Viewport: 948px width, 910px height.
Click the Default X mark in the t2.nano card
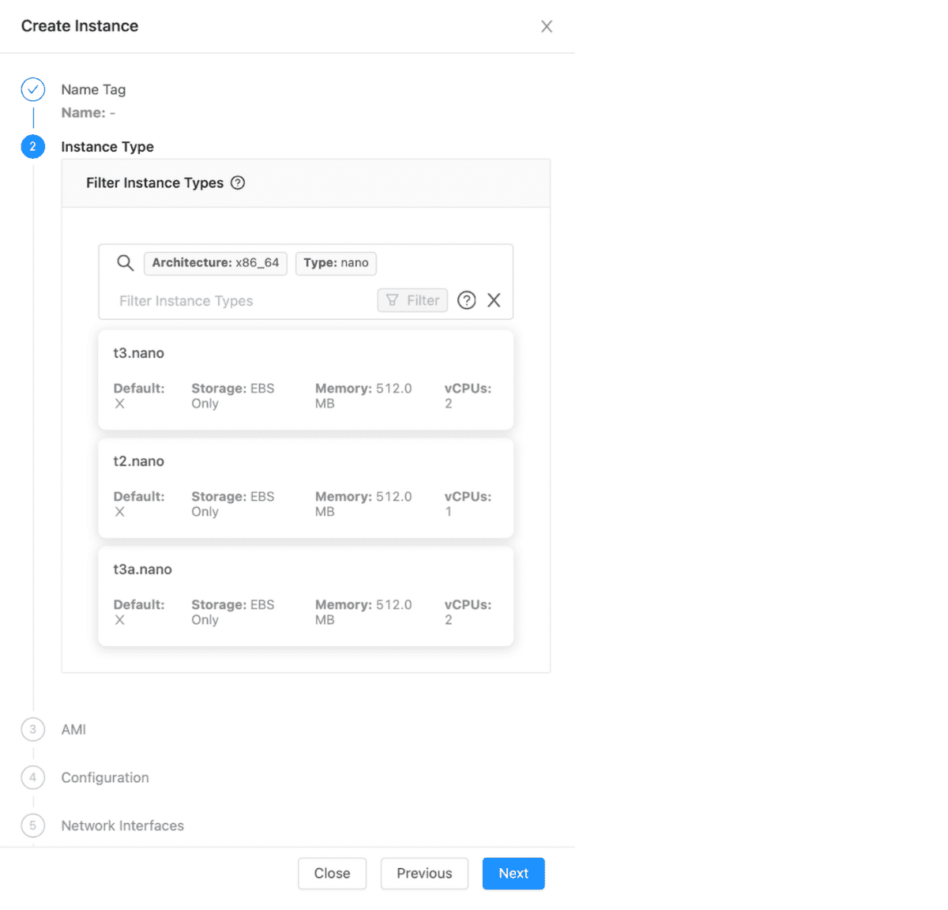(120, 512)
